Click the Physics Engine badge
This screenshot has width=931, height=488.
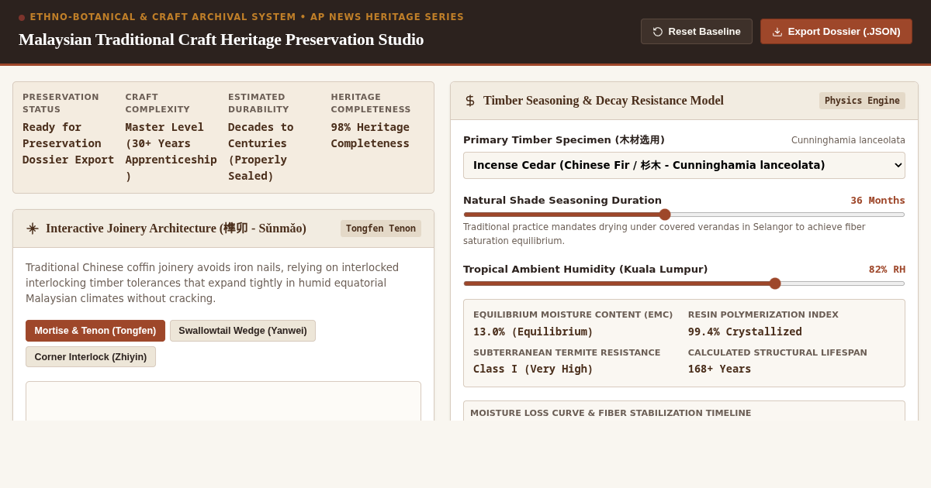(862, 101)
